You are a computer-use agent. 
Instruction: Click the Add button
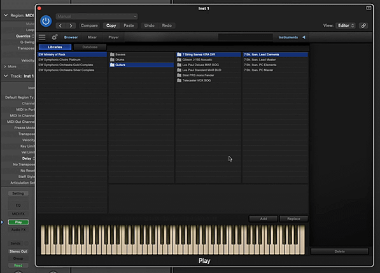pos(264,219)
